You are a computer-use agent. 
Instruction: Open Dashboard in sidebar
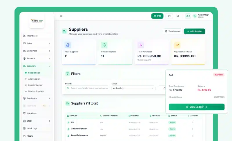(x=37, y=36)
